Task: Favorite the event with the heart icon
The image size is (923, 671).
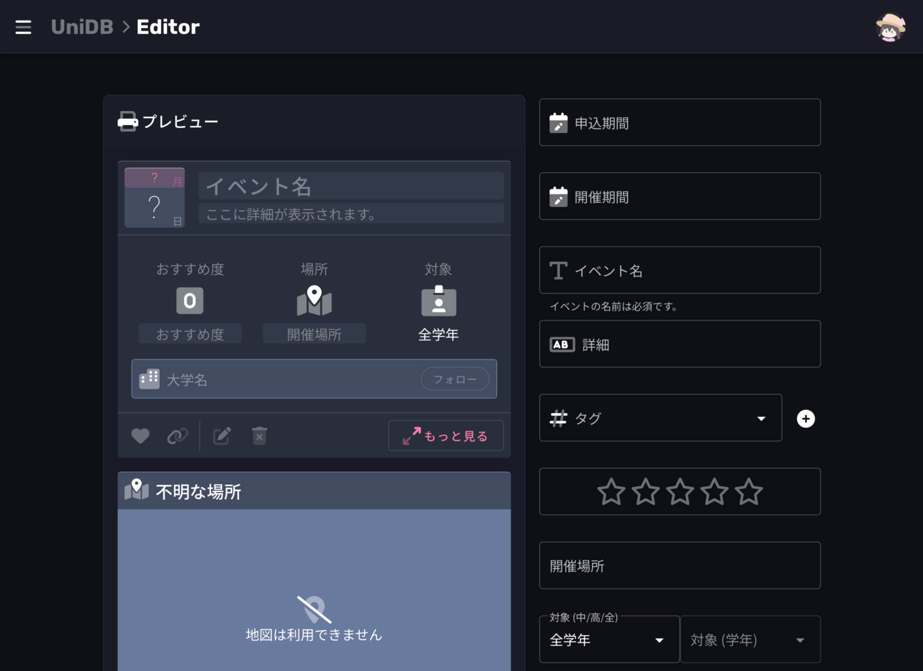Action: pyautogui.click(x=140, y=436)
